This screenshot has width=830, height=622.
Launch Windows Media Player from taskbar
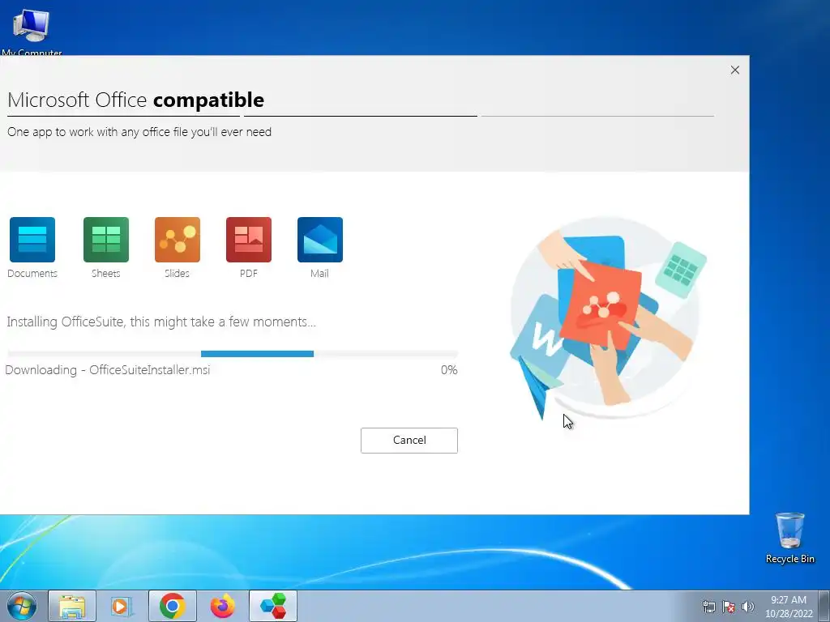(x=122, y=606)
